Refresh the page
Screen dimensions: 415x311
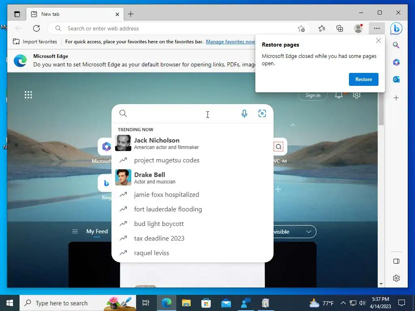pyautogui.click(x=36, y=28)
